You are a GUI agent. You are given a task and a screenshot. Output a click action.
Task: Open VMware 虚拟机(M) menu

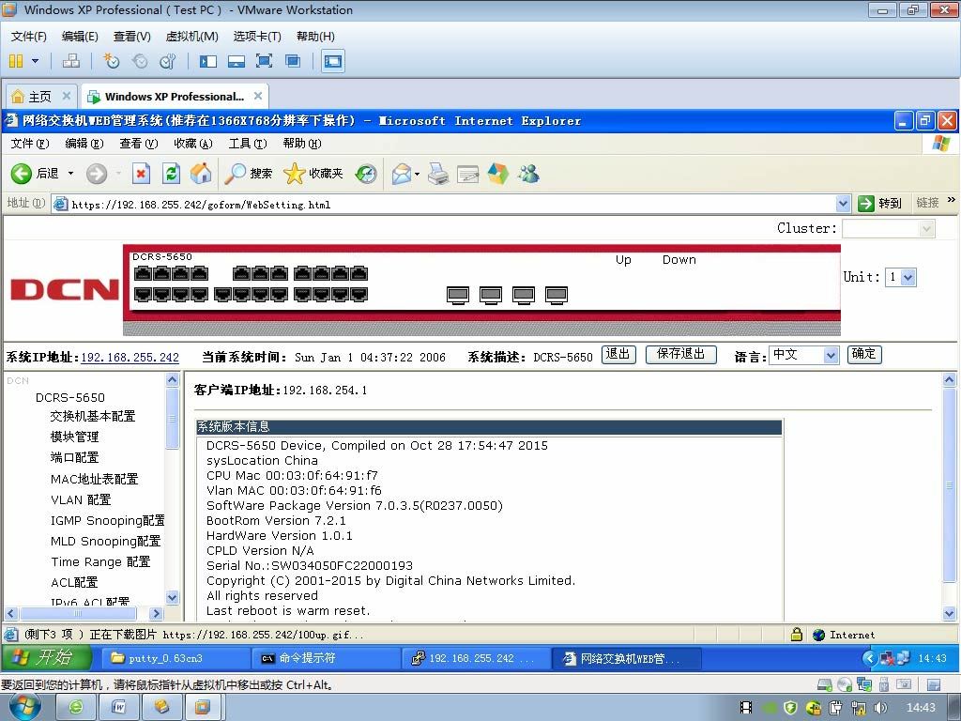click(x=191, y=37)
